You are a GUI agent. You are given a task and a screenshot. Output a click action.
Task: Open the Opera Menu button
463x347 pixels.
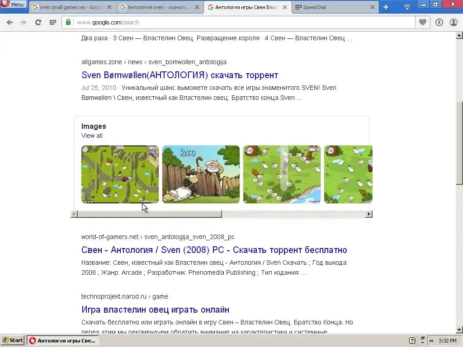point(13,4)
